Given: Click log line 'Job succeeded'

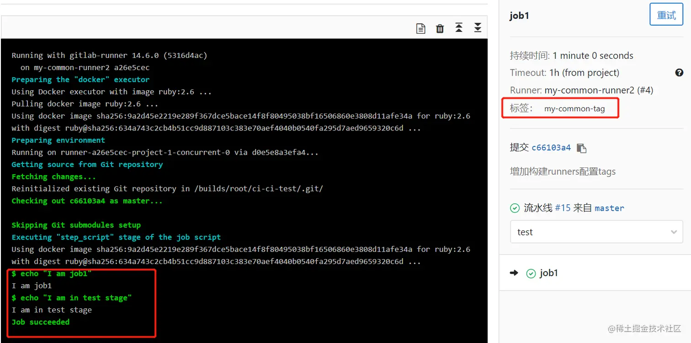Looking at the screenshot, I should [x=41, y=322].
